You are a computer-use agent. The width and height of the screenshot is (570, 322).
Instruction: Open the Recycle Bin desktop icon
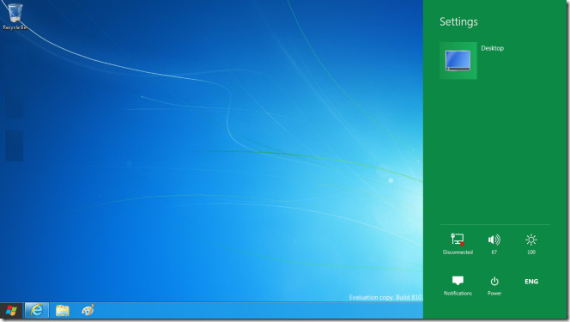[x=15, y=16]
